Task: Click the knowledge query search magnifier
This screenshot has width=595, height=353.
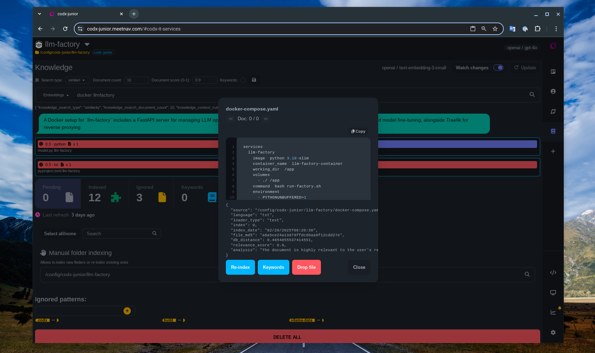Action: point(532,95)
